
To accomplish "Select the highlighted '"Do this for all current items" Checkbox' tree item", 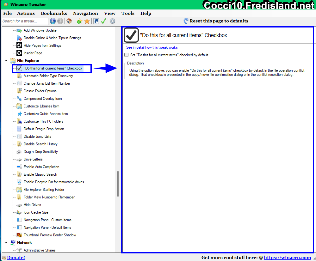I will pos(53,68).
